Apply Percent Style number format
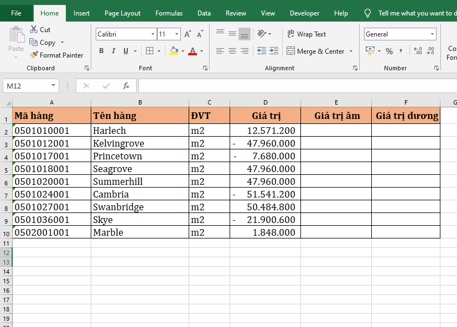This screenshot has width=457, height=327. point(389,51)
